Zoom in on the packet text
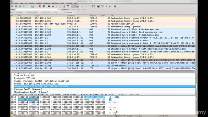 [x=82, y=6]
